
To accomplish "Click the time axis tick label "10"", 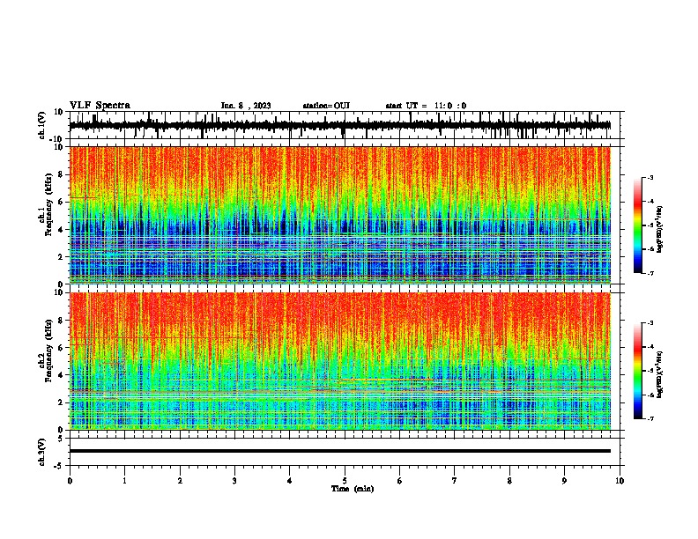I will (620, 481).
